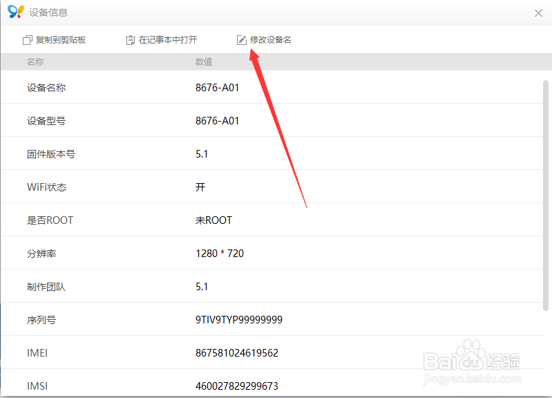Screen dimensions: 552x398
Task: Click the pencil edit icon for 修改设备名
Action: [x=242, y=40]
